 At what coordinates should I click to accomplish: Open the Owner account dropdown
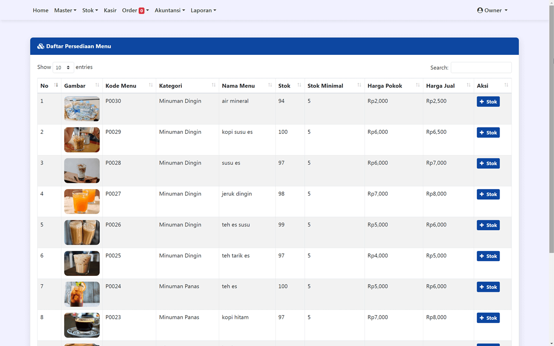point(492,10)
